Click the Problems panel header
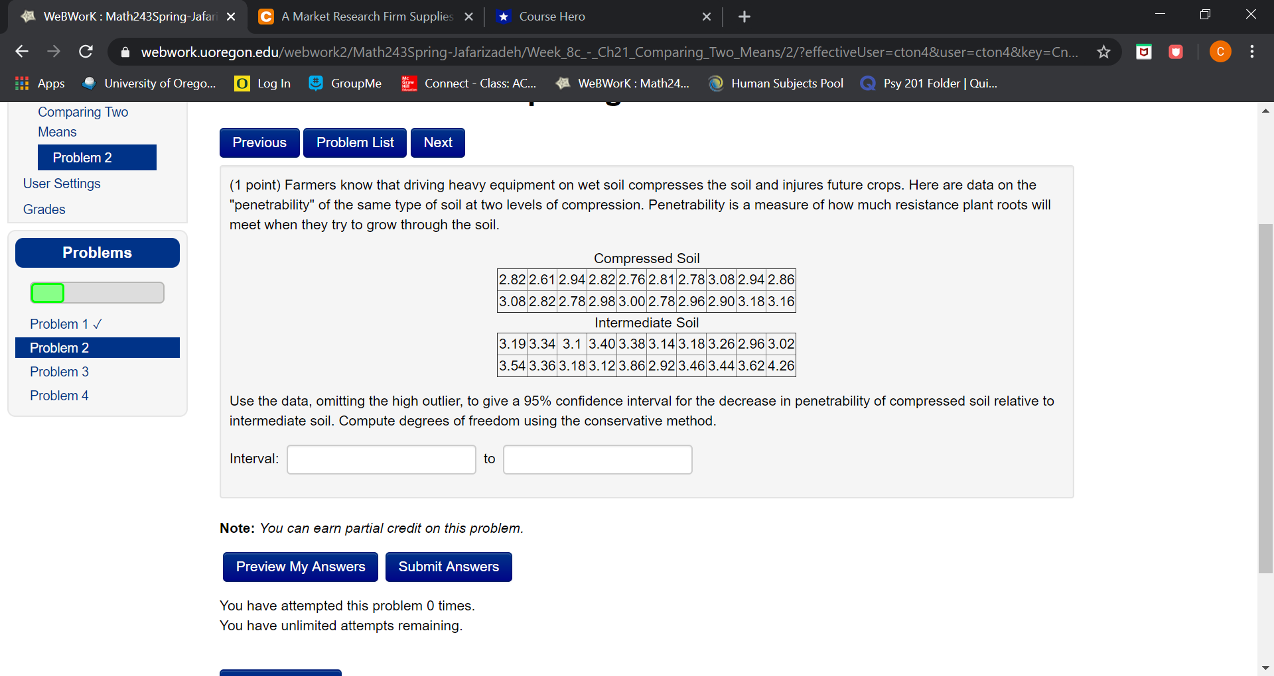 tap(98, 253)
